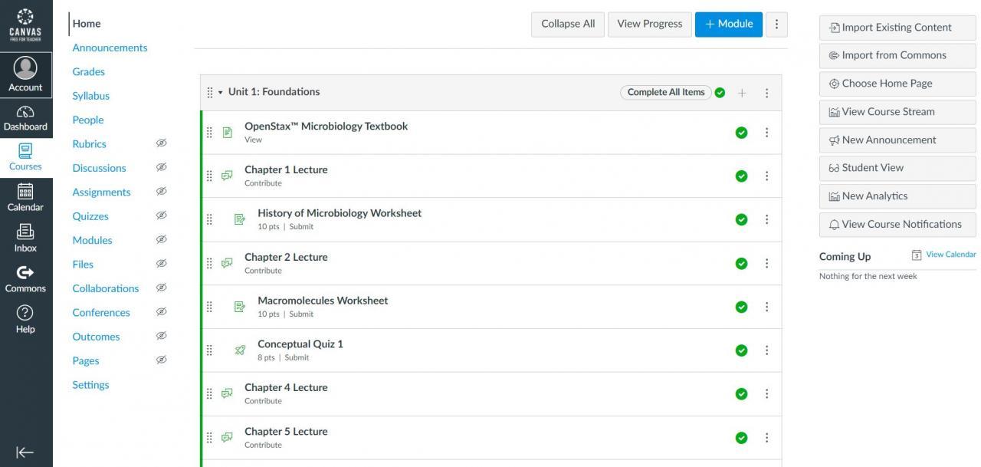Add item to Unit 1: Foundations module

tap(742, 93)
